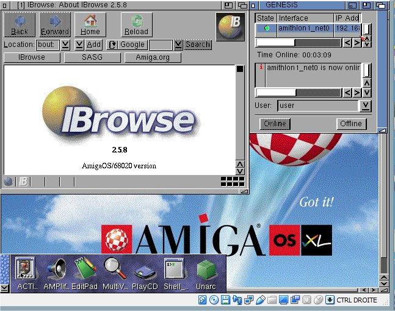Click the Google search text field
The height and width of the screenshot is (311, 395).
(x=161, y=45)
